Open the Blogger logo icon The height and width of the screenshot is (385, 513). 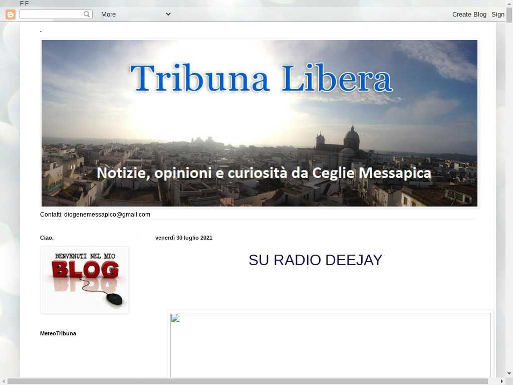pyautogui.click(x=11, y=15)
